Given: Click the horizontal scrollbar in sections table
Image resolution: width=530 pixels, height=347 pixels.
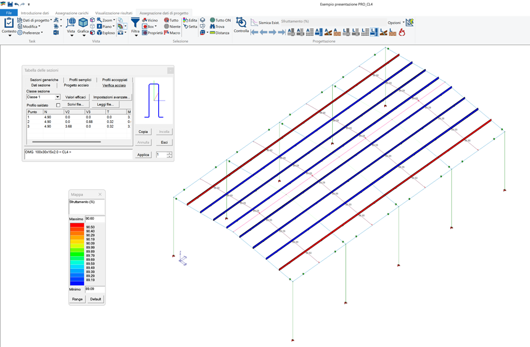Looking at the screenshot, I should point(67,142).
